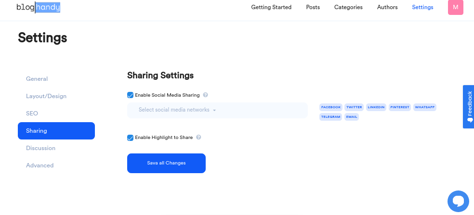Click the Facebook network tag
Viewport: 474px width, 215px height.
tap(331, 107)
